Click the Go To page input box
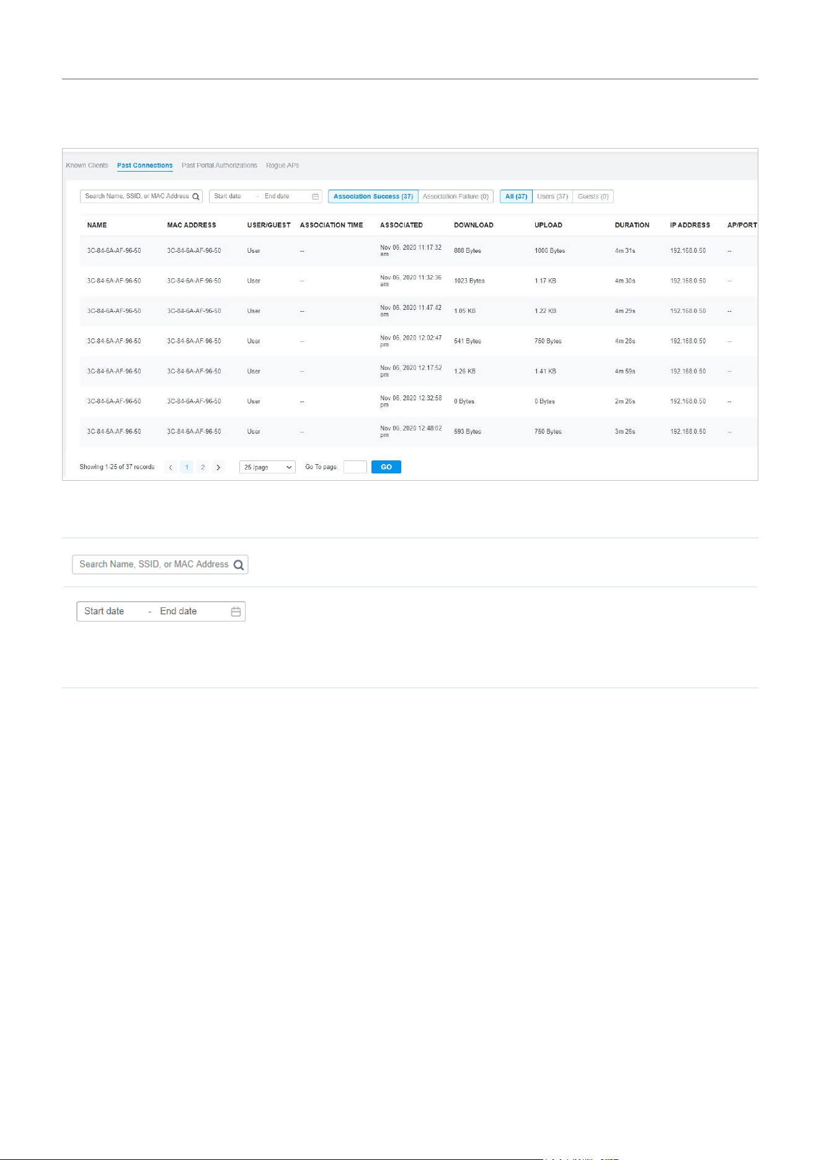This screenshot has width=821, height=1160. (355, 467)
